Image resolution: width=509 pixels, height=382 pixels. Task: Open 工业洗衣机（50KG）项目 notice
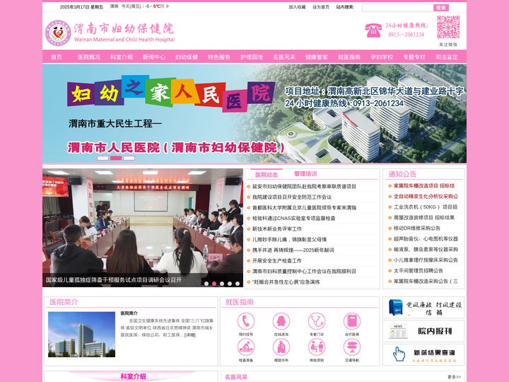[426, 207]
